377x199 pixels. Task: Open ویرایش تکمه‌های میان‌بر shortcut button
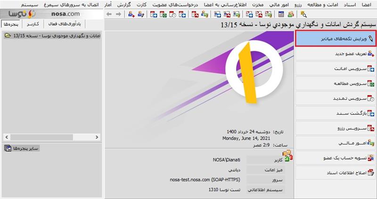(x=336, y=39)
